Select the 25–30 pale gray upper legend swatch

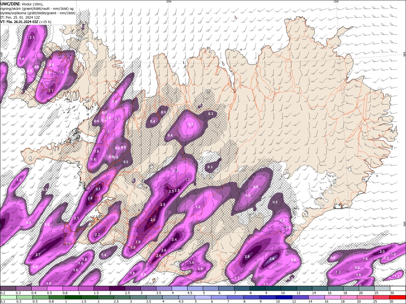tap(382, 288)
